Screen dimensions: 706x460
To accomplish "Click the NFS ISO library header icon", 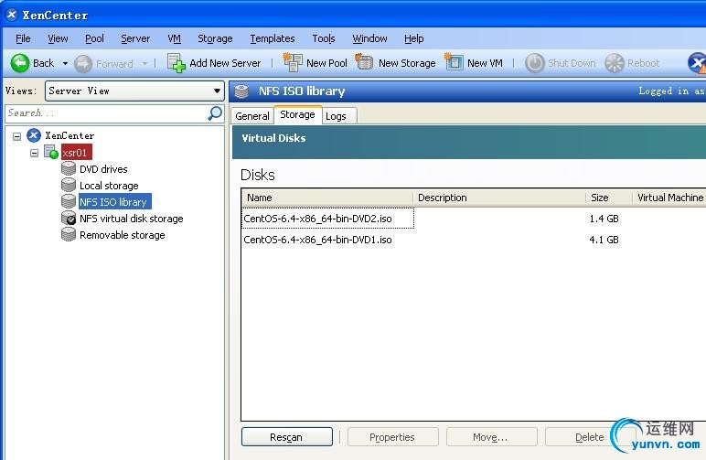I will click(241, 91).
